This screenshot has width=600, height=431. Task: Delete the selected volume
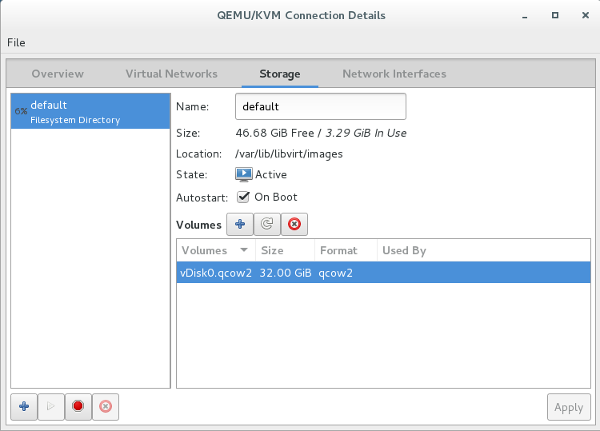pos(294,224)
